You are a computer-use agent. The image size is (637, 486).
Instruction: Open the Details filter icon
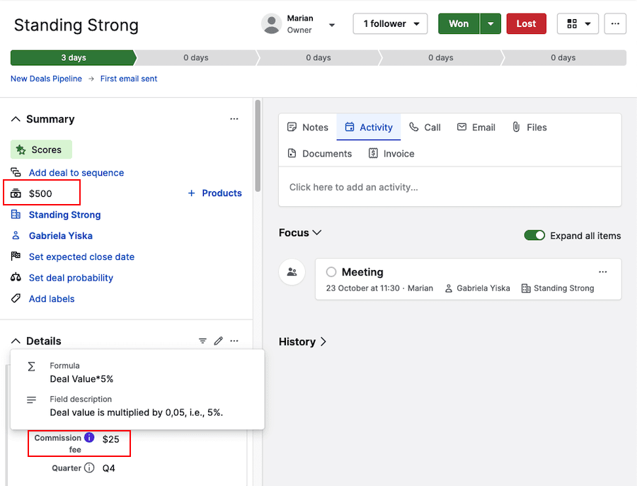[x=202, y=341]
